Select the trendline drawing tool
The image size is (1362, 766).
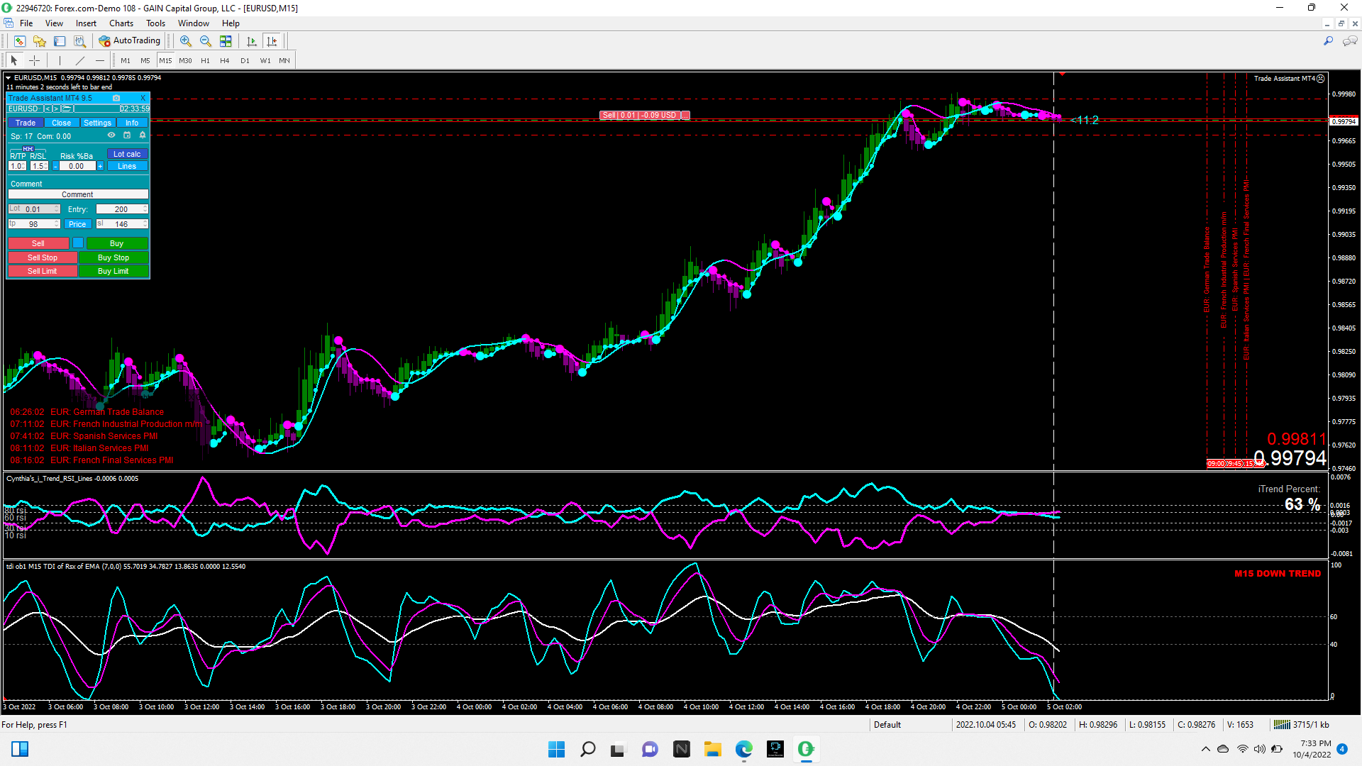80,60
